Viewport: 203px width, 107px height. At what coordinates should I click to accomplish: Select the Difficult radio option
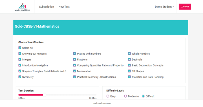(143, 96)
